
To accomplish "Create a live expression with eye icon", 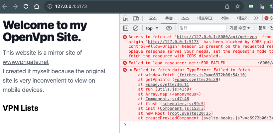I will pyautogui.click(x=169, y=28).
